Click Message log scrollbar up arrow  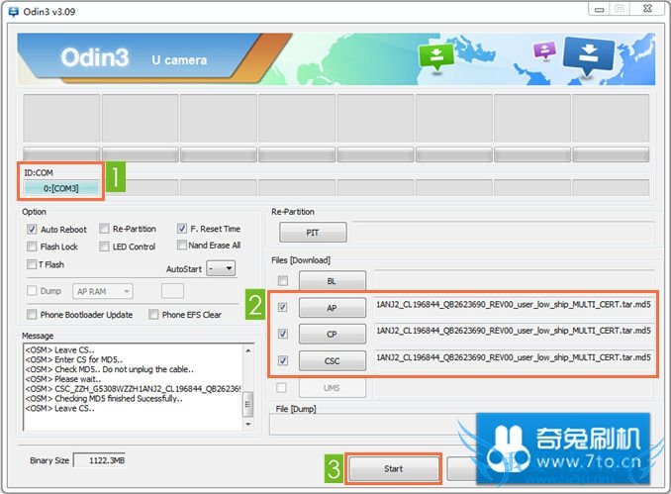(x=248, y=350)
